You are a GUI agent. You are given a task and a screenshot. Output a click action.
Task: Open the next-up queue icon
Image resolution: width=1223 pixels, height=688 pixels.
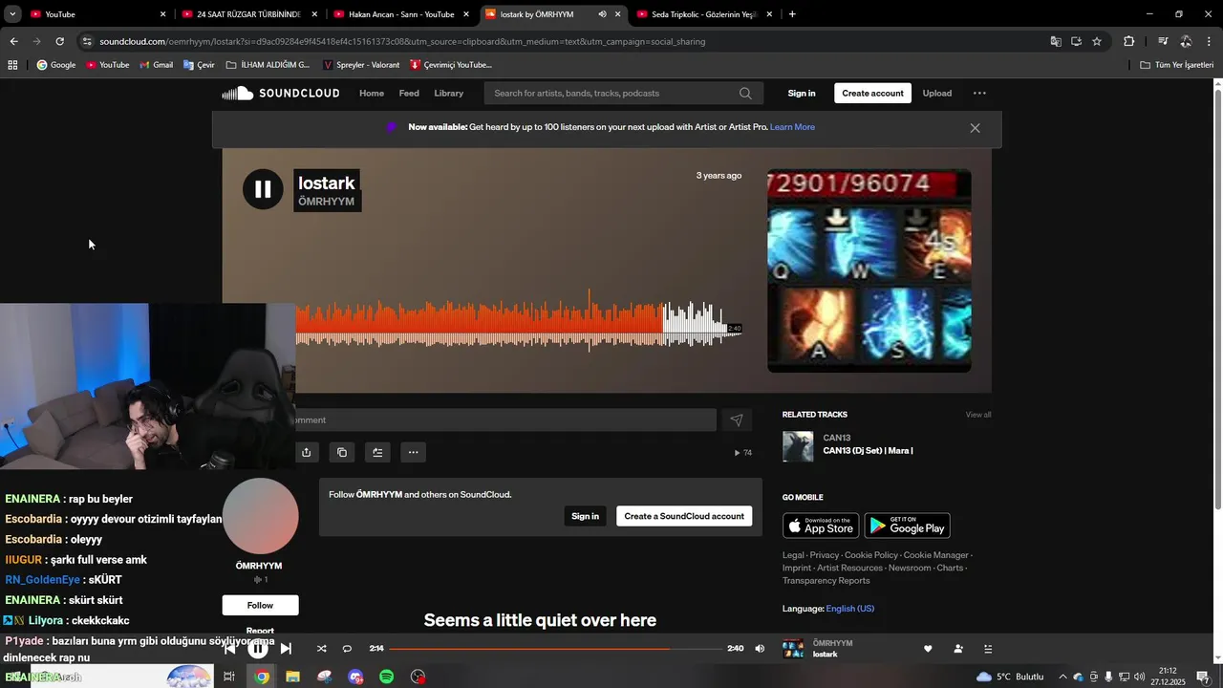(x=988, y=649)
